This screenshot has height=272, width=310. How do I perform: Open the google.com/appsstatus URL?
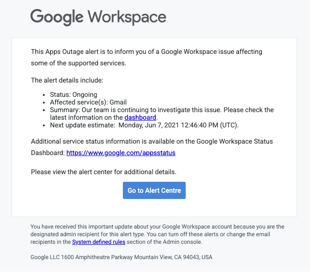[121, 153]
